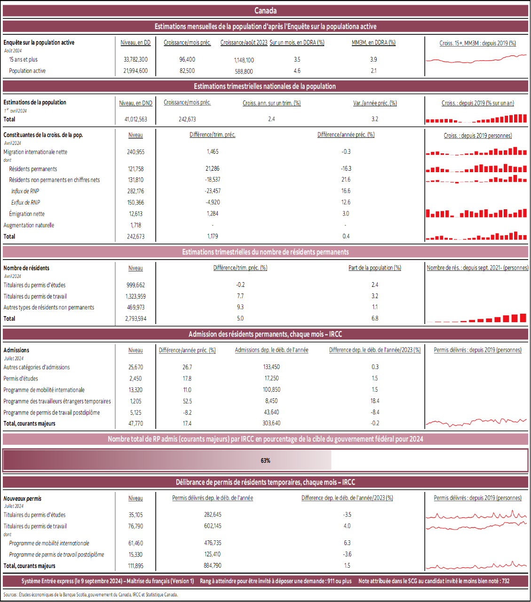Screen dimensions: 531x602
Task: Open the Émigration nette bar chart
Action: click(x=476, y=213)
